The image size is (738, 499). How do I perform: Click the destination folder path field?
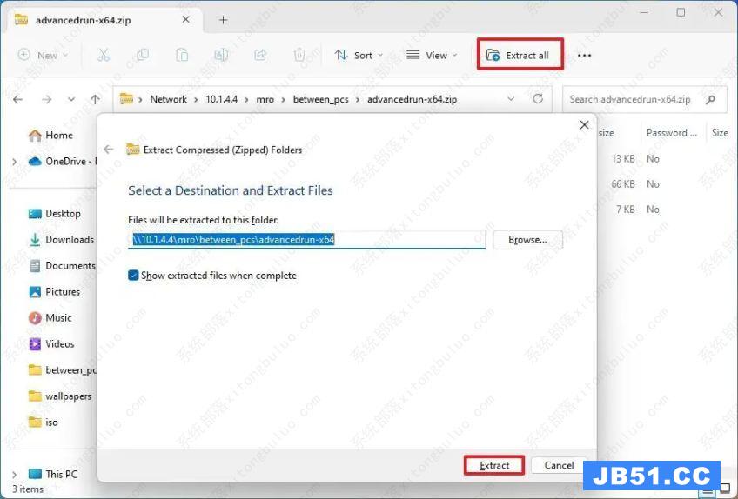[x=306, y=239]
